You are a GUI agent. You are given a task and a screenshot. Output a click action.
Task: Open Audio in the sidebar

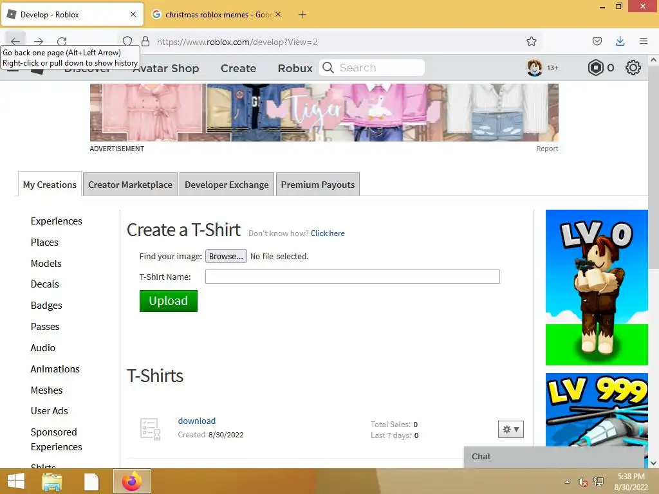point(43,348)
